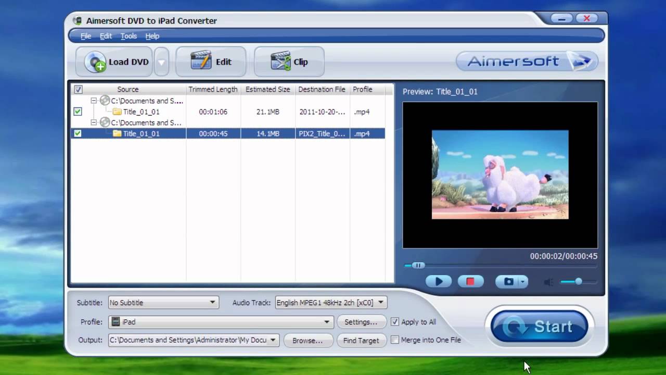666x375 pixels.
Task: Click the Profile column header
Action: [363, 89]
